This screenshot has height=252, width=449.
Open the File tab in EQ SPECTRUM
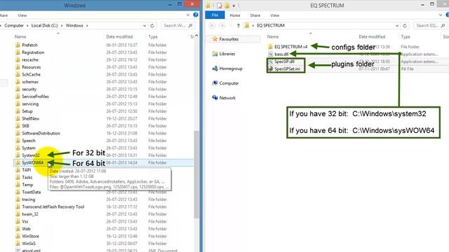pos(215,15)
